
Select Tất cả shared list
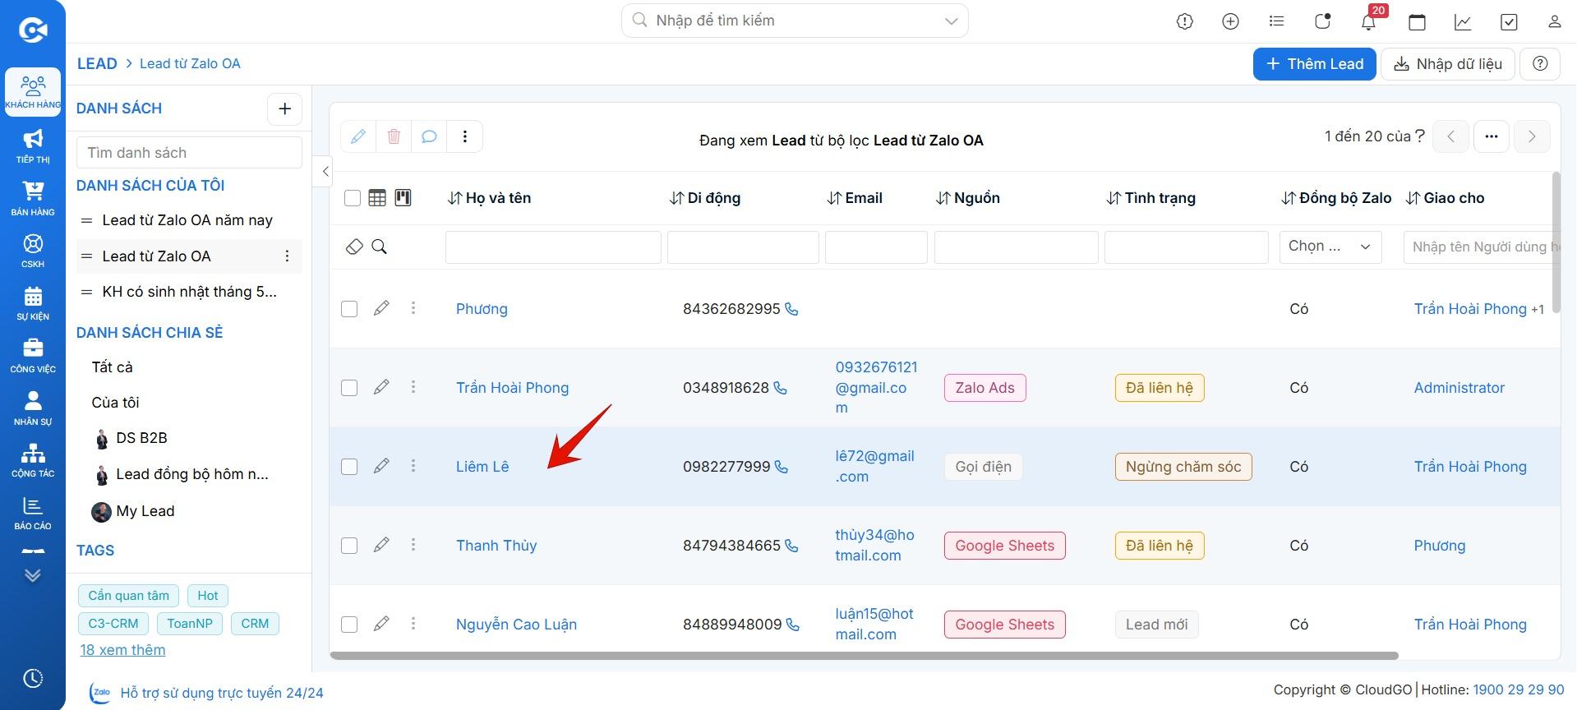pyautogui.click(x=113, y=367)
